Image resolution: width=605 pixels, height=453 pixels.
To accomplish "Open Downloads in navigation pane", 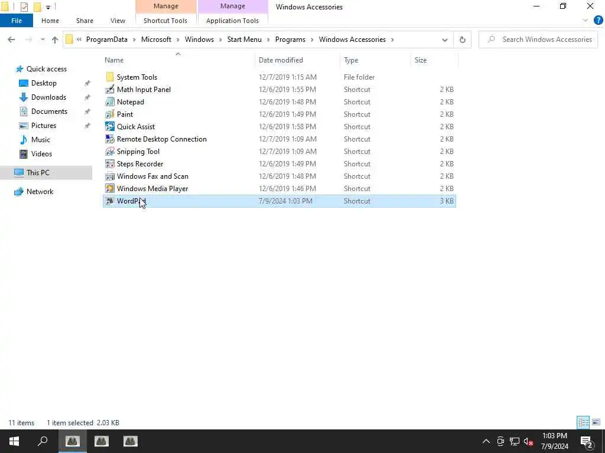I will (x=48, y=97).
